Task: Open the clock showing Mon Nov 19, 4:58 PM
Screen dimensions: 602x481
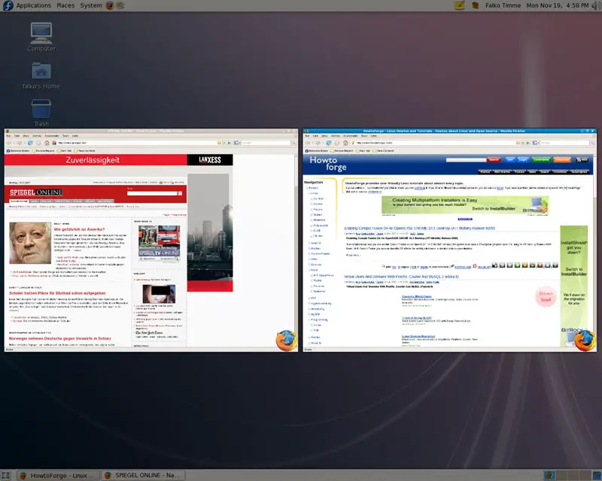Action: (x=557, y=5)
